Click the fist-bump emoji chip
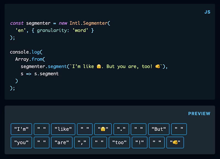 tap(175, 143)
